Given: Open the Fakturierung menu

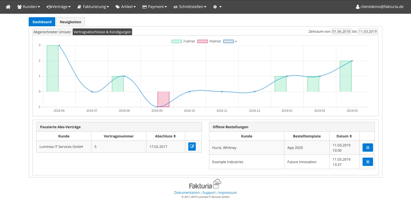Looking at the screenshot, I should pos(93,7).
